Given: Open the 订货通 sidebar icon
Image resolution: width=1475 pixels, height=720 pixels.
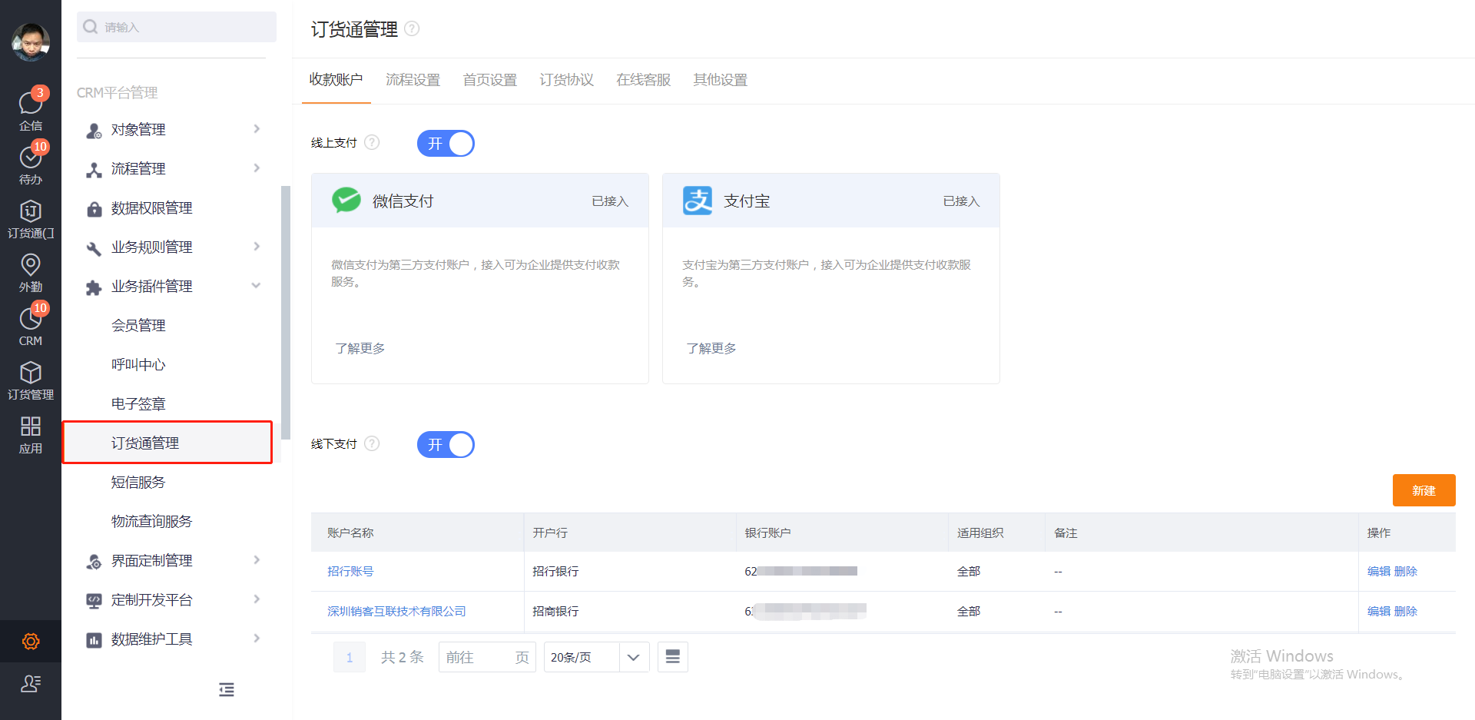Looking at the screenshot, I should click(x=31, y=211).
